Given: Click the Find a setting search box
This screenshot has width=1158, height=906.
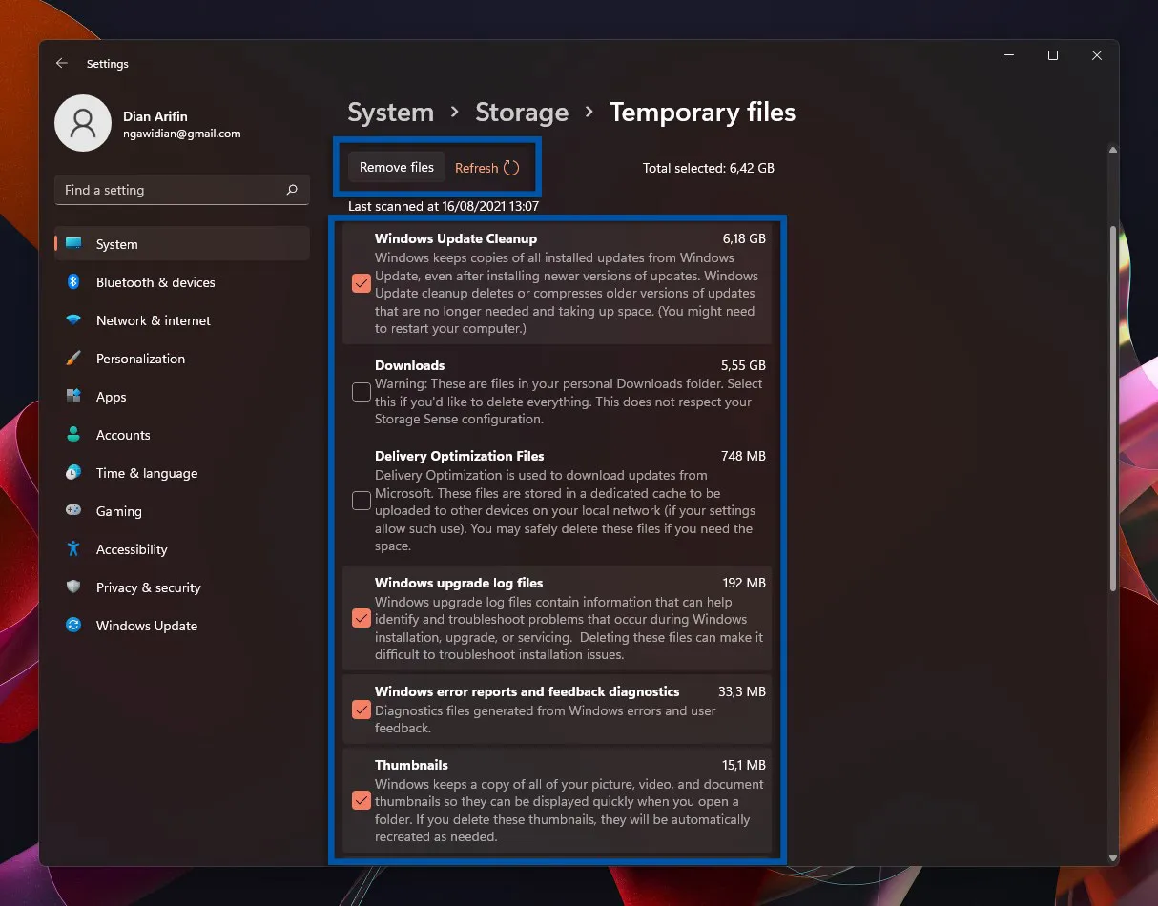Looking at the screenshot, I should [x=172, y=190].
